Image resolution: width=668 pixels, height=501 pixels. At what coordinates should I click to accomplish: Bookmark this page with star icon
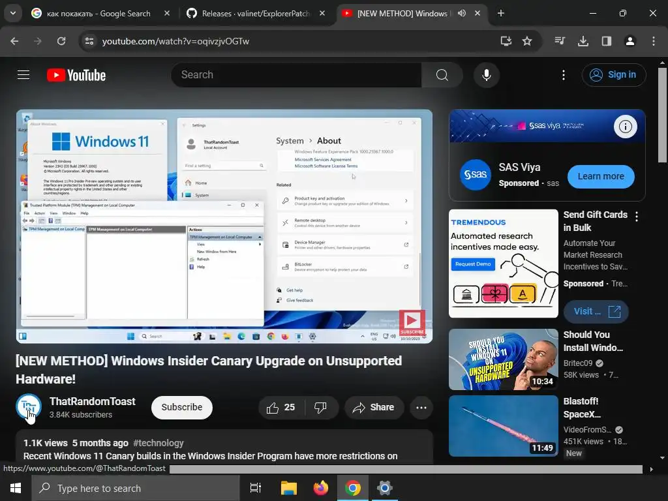(x=527, y=41)
